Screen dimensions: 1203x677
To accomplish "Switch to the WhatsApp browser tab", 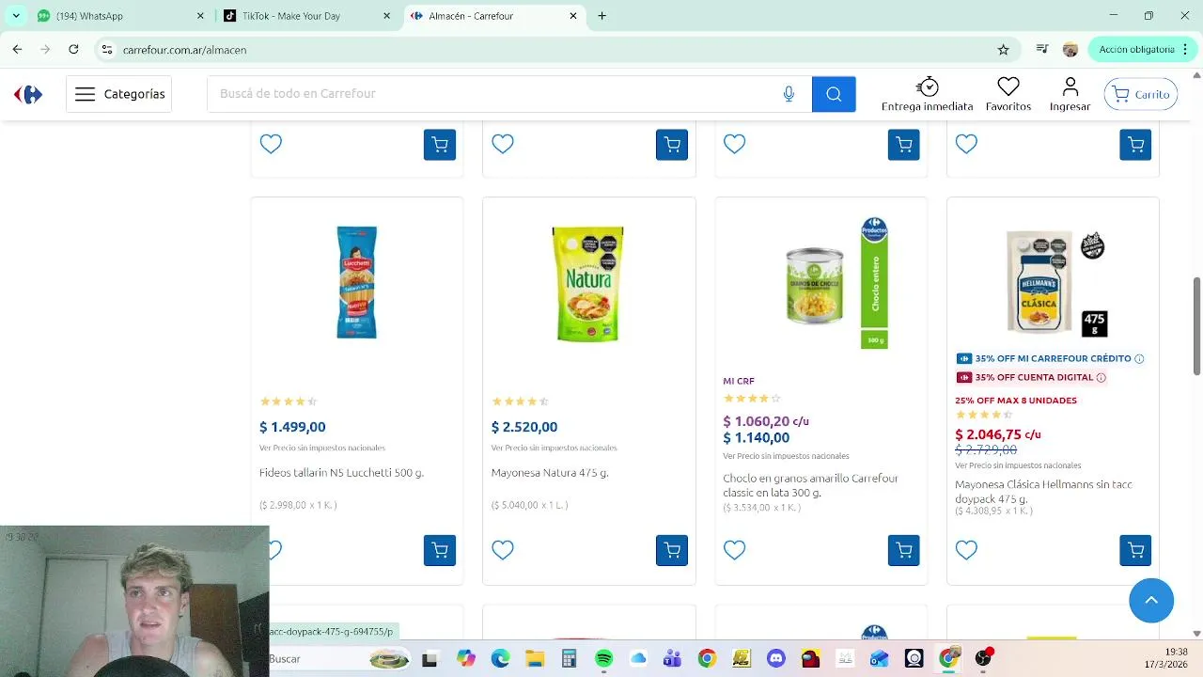I will (119, 16).
